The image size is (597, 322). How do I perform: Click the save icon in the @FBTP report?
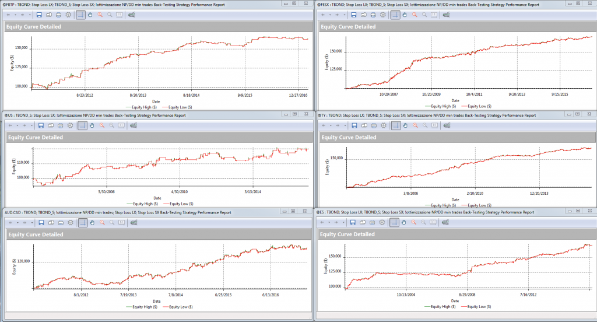(40, 15)
